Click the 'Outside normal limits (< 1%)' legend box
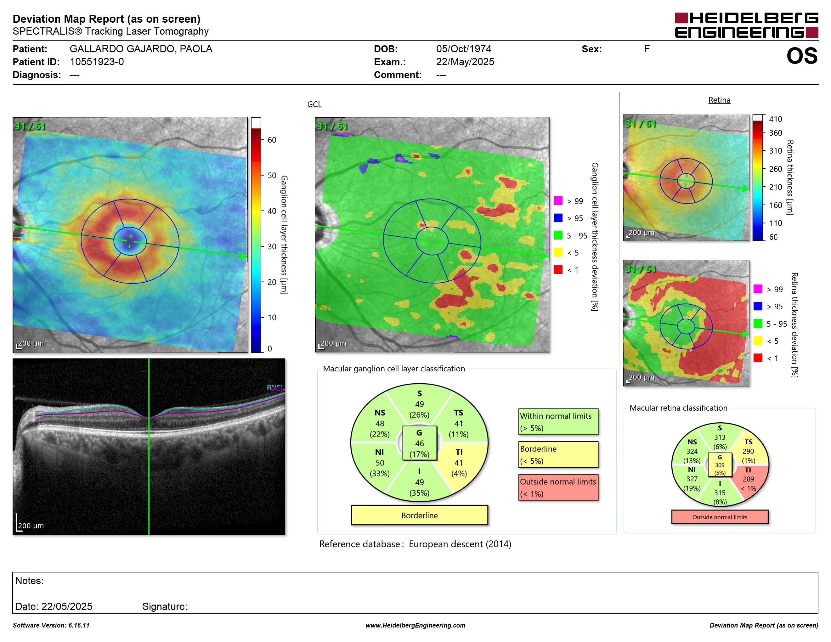This screenshot has height=642, width=831. [x=558, y=487]
